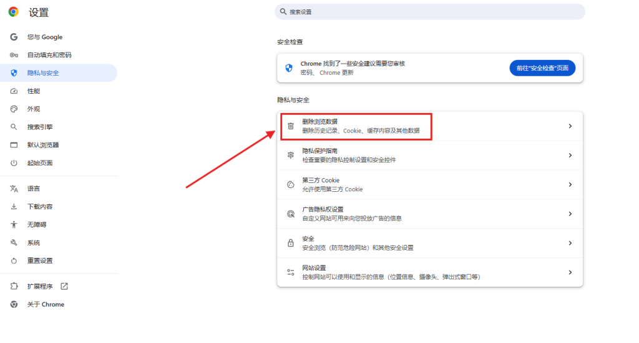
Task: Click the shield icon in the 安全检查 card
Action: coord(289,68)
